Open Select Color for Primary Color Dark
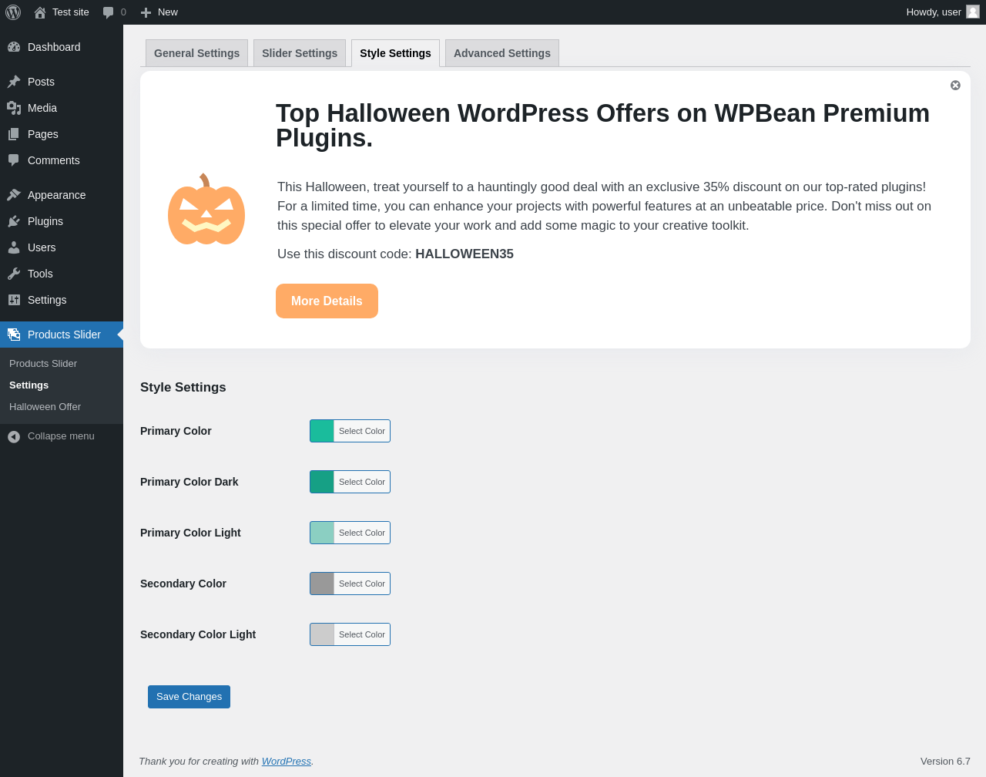 click(362, 482)
